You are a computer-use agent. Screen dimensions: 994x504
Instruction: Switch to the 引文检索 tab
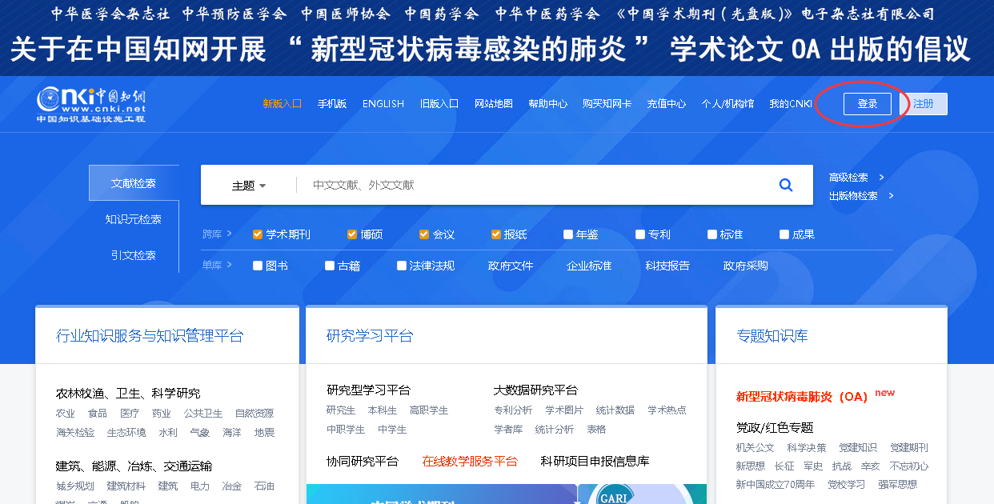[x=133, y=255]
